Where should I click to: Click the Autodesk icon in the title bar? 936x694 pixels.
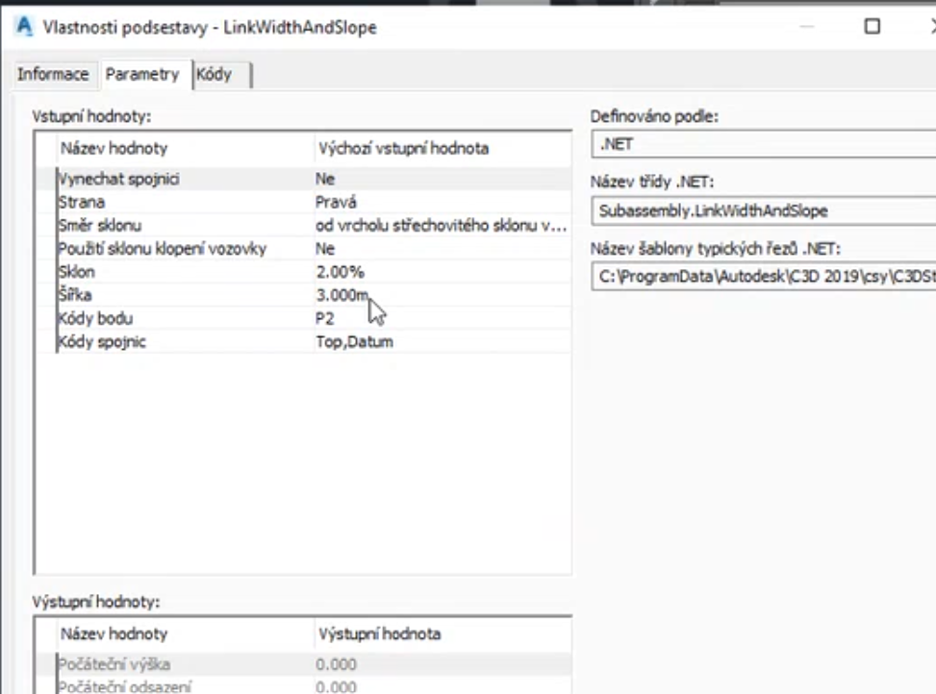(x=24, y=27)
